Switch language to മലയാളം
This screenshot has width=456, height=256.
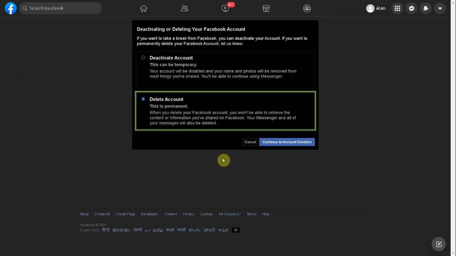[x=121, y=230]
